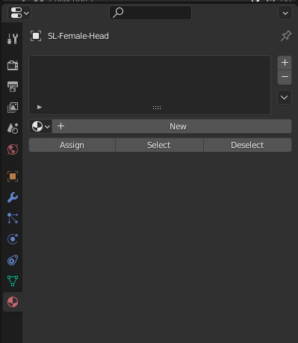Open the World properties tab
This screenshot has height=343, width=298.
click(x=13, y=149)
